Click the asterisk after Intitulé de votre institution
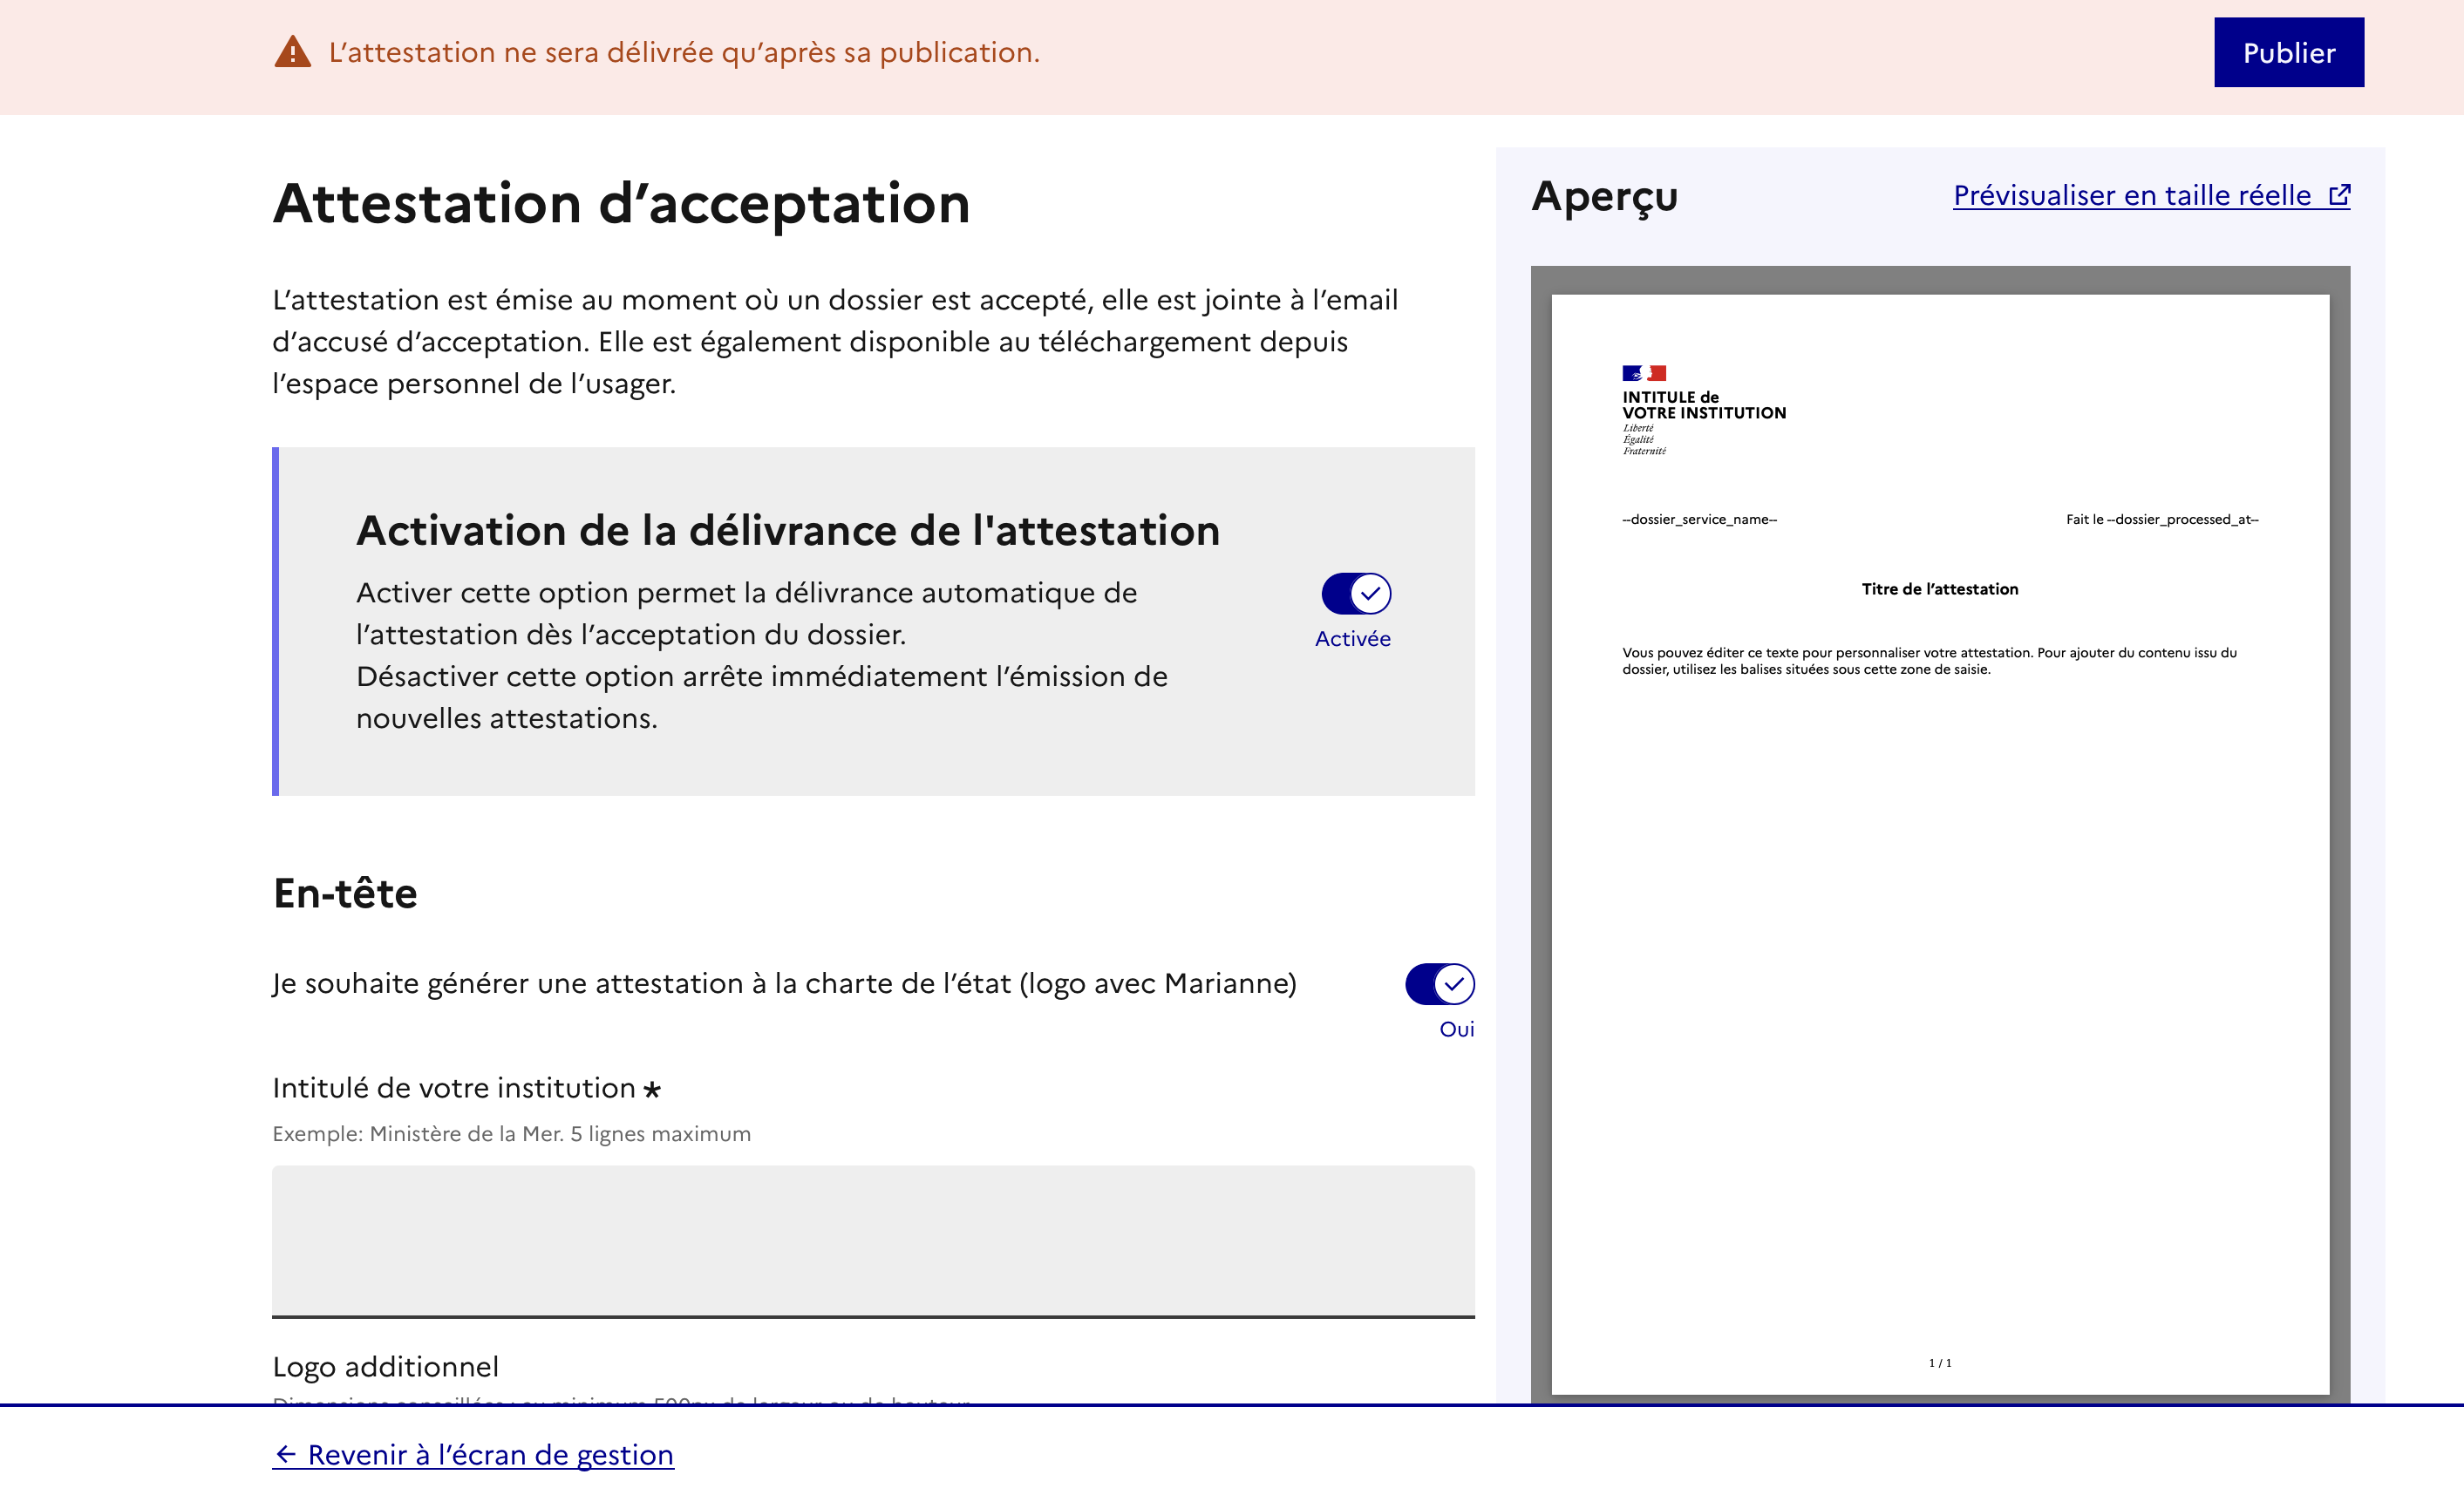Screen dimensions: 2464x1495 pos(652,1089)
